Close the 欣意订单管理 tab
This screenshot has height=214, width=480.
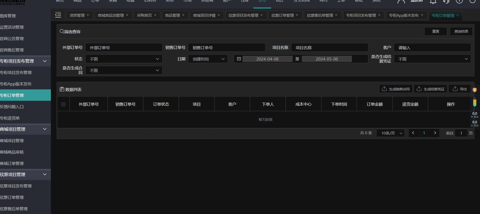(x=297, y=15)
